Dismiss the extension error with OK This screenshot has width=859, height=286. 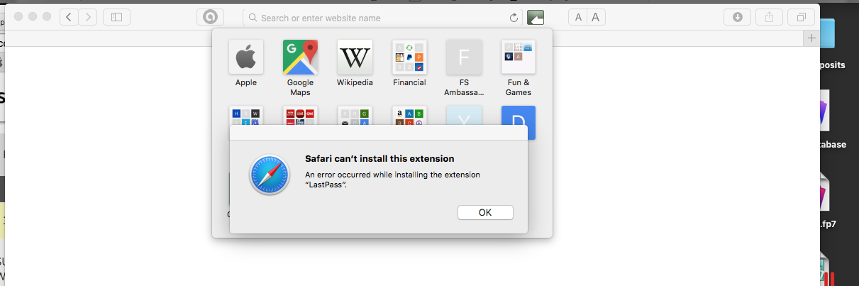click(485, 212)
